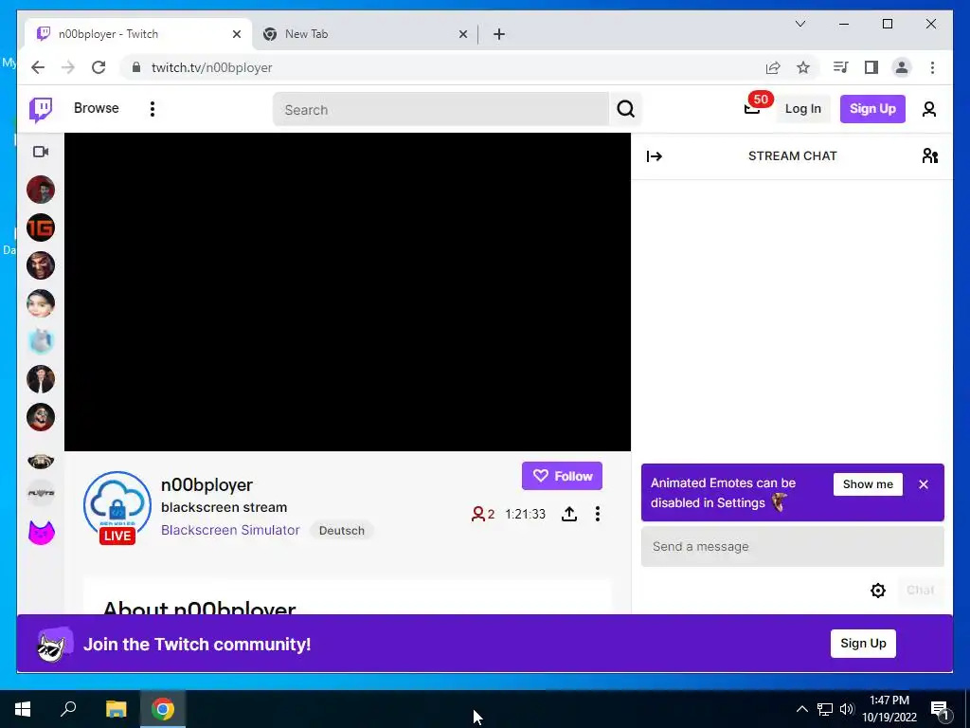Viewport: 970px width, 728px height.
Task: Open the tab search chevron dropdown
Action: [799, 24]
